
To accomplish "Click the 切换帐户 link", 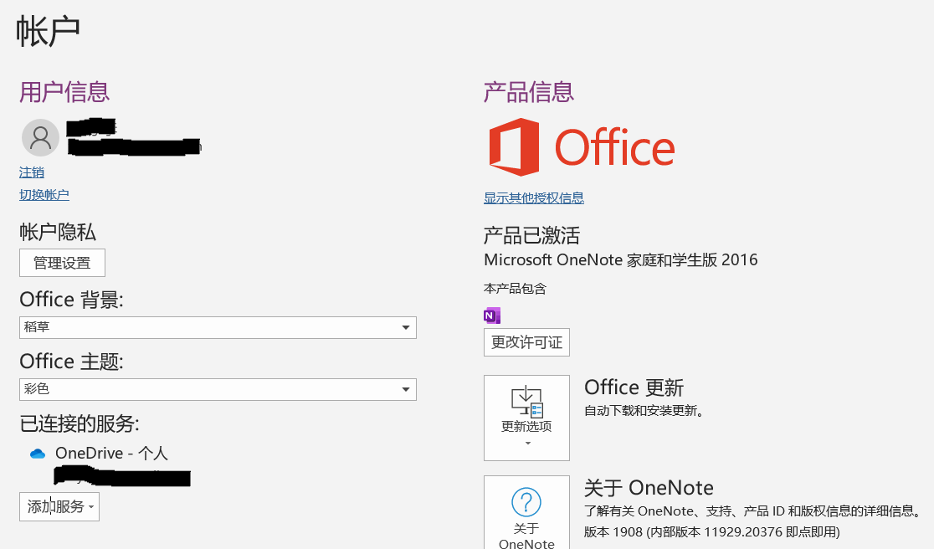I will point(44,194).
